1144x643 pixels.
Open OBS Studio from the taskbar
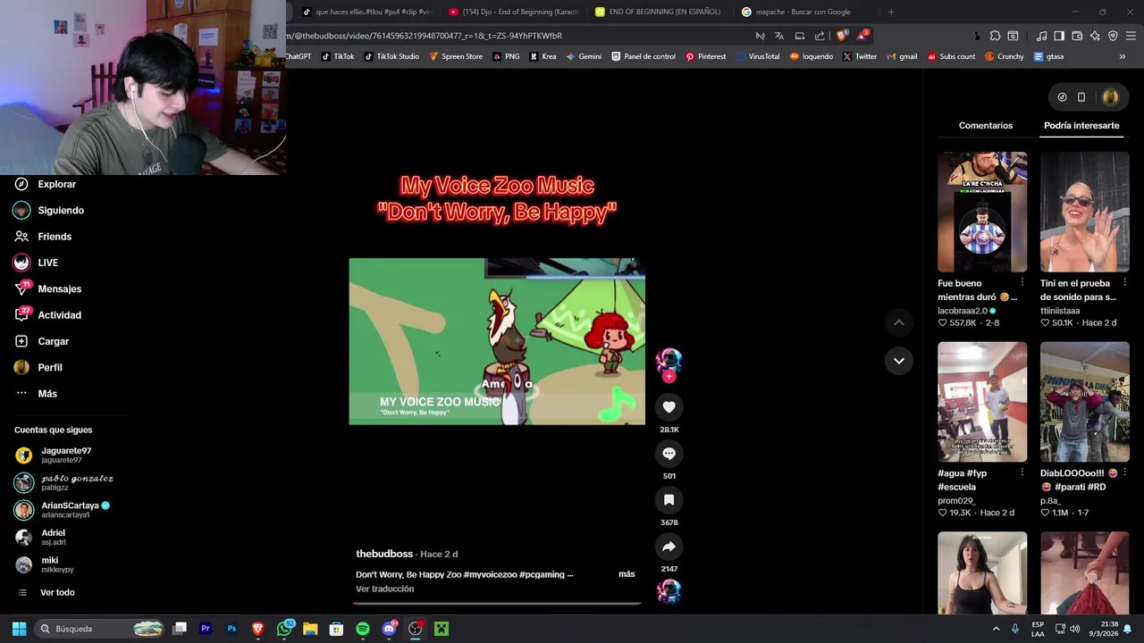pos(415,629)
